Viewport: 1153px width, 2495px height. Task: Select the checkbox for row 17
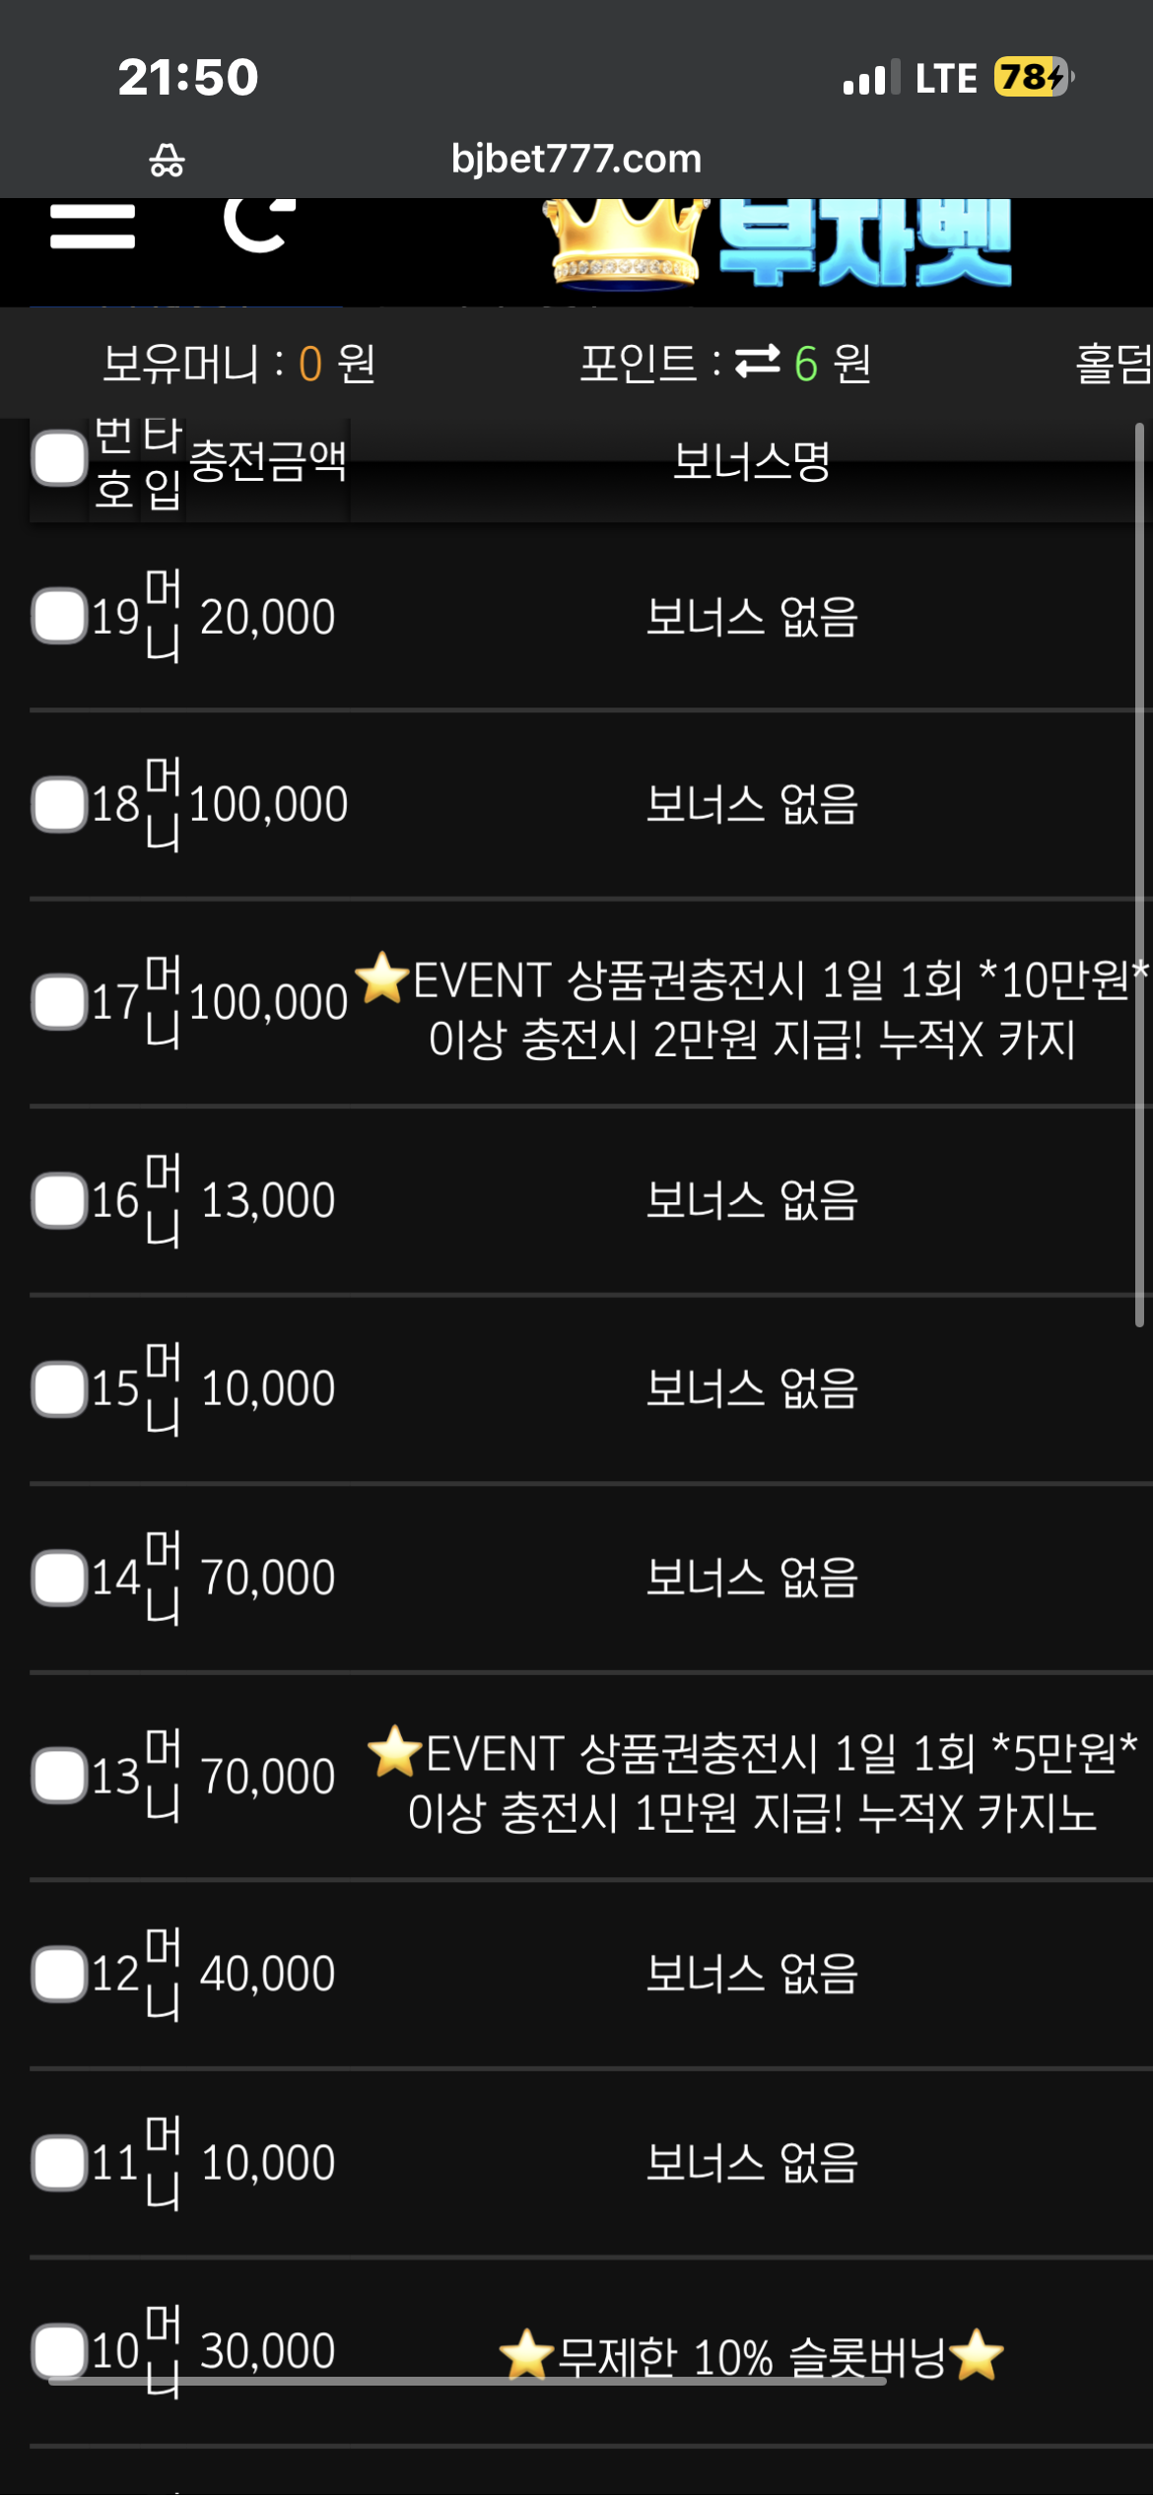59,1001
